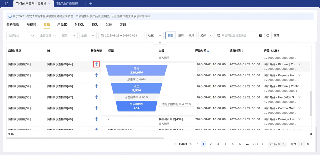
Task: Go to next page arrow
Action: (x=262, y=144)
